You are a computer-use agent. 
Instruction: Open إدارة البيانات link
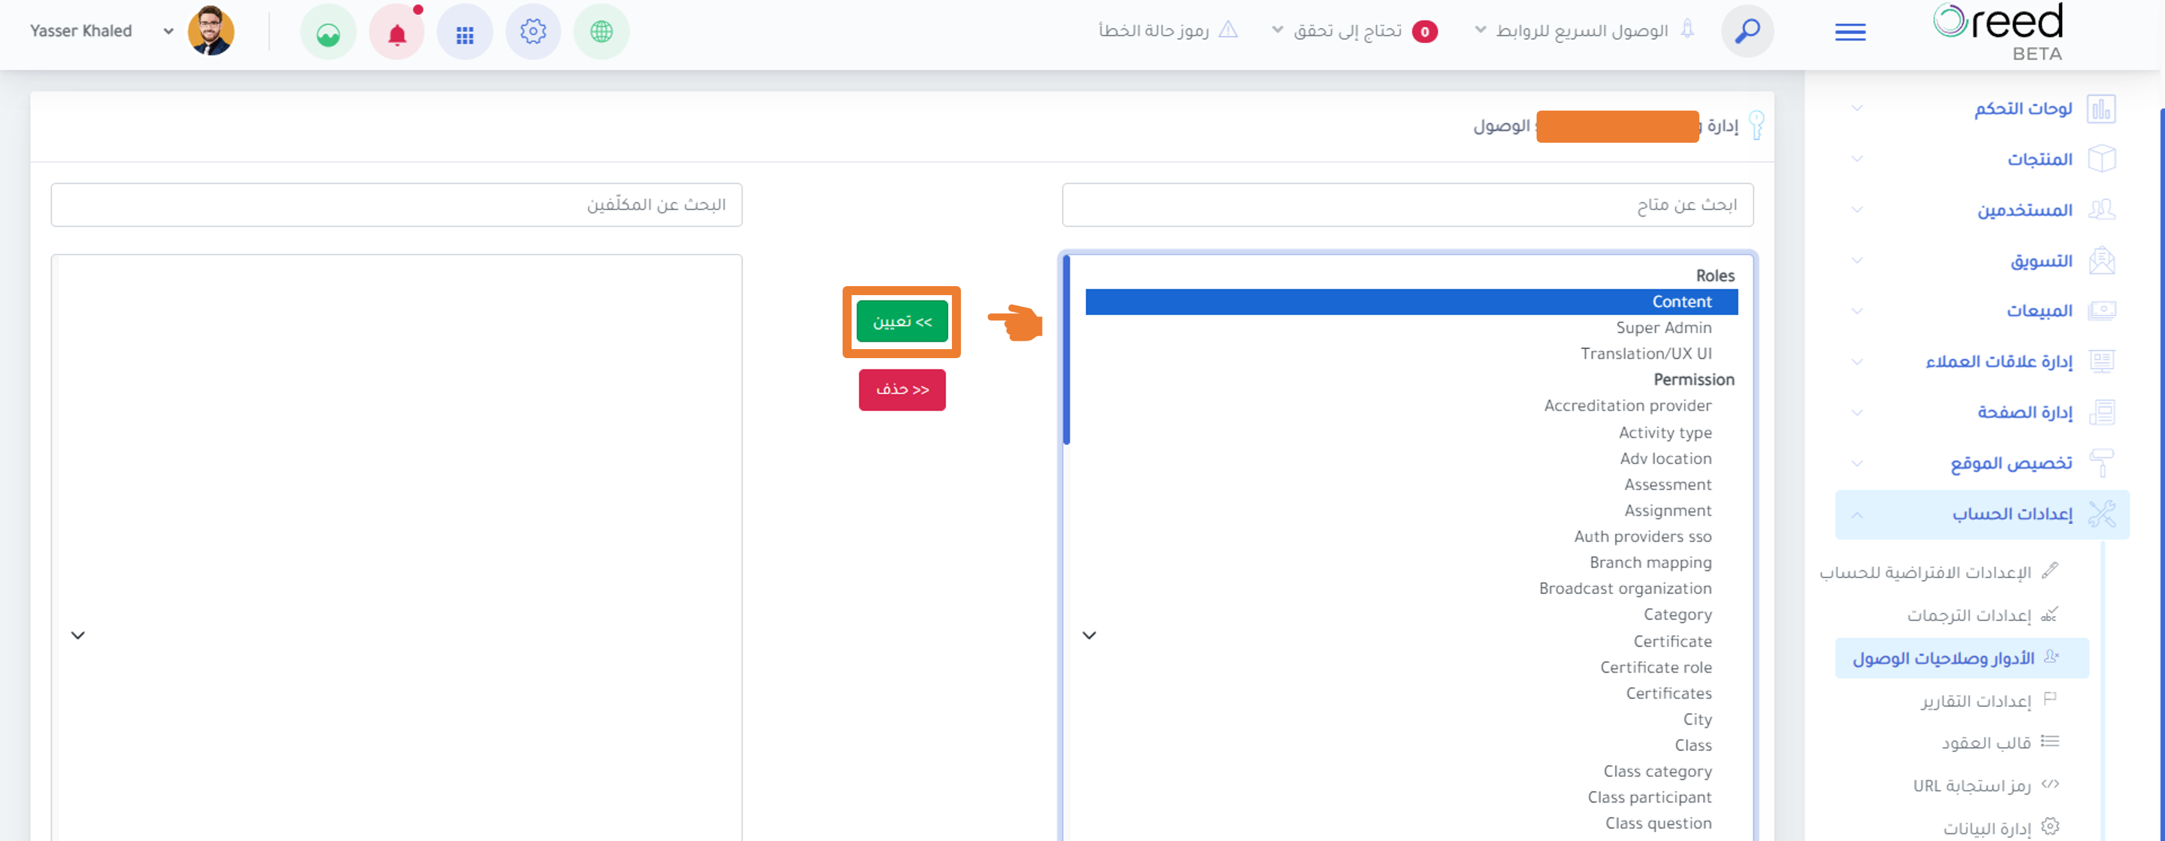(1987, 828)
